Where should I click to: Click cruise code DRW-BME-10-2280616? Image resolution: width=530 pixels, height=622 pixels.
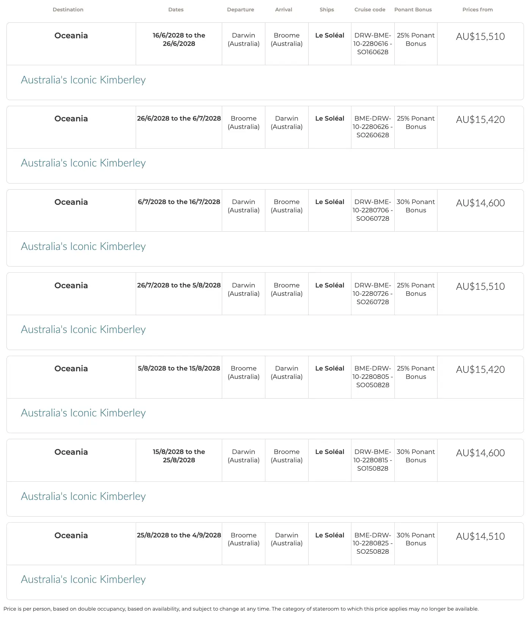[373, 44]
